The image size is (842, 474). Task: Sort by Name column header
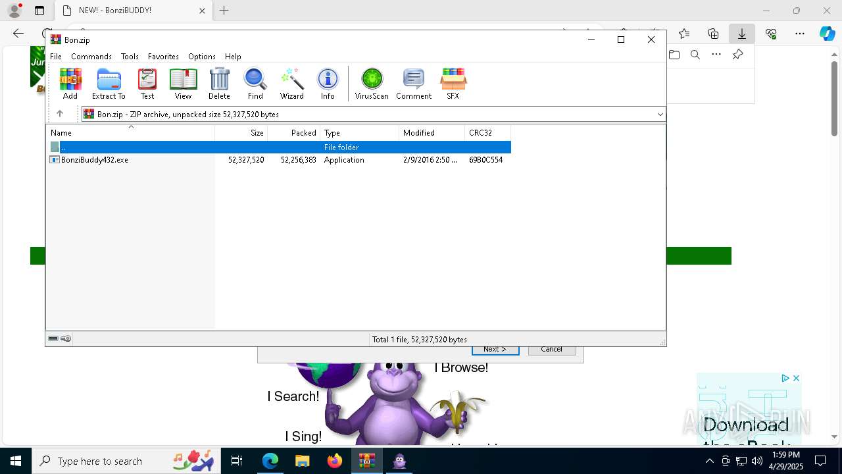[x=130, y=133]
